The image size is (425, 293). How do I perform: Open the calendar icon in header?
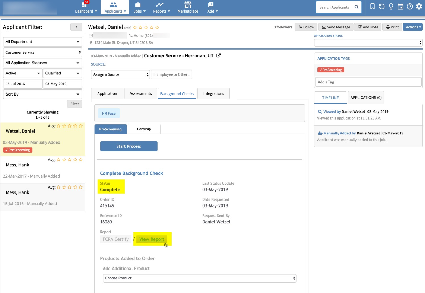[x=400, y=7]
